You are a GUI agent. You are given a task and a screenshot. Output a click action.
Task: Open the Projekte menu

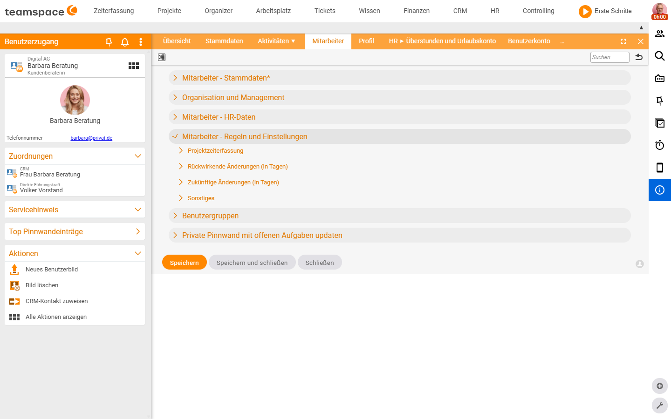coord(169,11)
